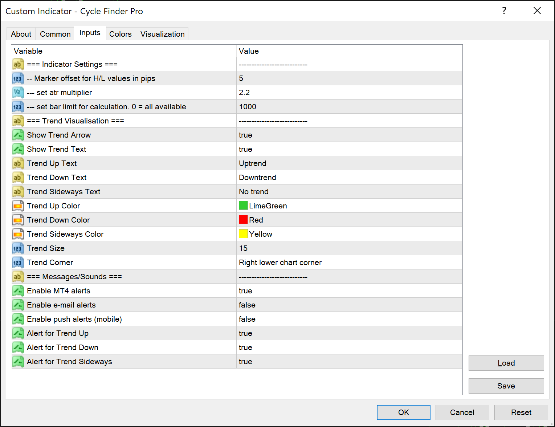Select the "Trend Corner" variable name
The image size is (555, 427).
[x=50, y=263]
